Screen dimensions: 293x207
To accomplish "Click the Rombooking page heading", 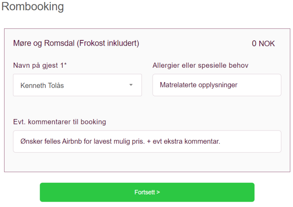I will (33, 7).
